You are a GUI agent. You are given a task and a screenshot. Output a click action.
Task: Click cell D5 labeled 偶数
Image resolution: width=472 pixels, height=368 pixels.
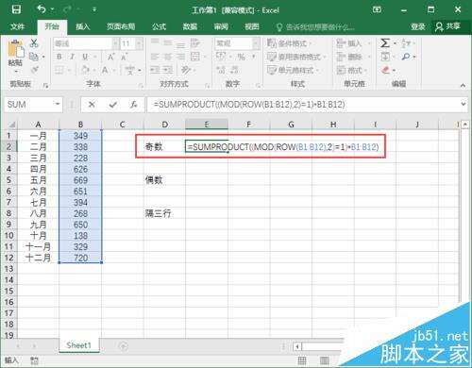click(164, 180)
